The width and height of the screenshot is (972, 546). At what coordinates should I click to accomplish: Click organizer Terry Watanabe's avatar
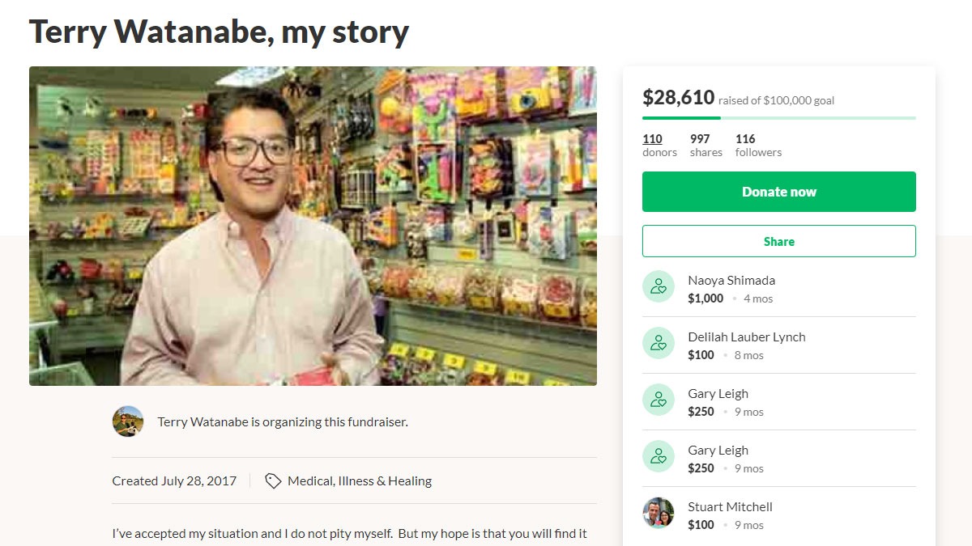coord(128,421)
